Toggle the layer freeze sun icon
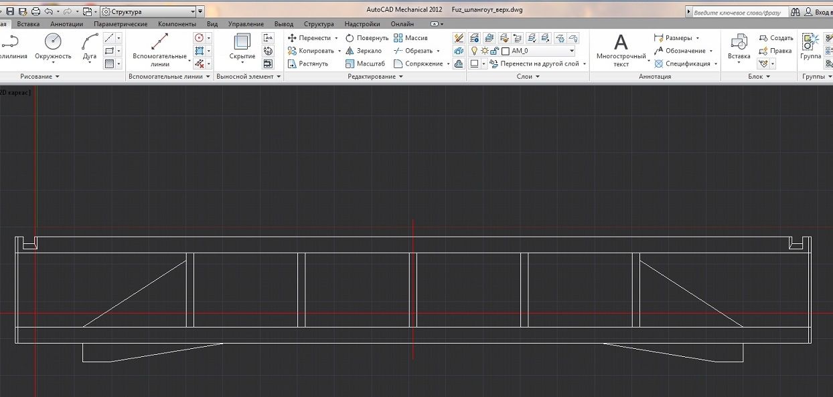The height and width of the screenshot is (397, 833). [x=484, y=51]
